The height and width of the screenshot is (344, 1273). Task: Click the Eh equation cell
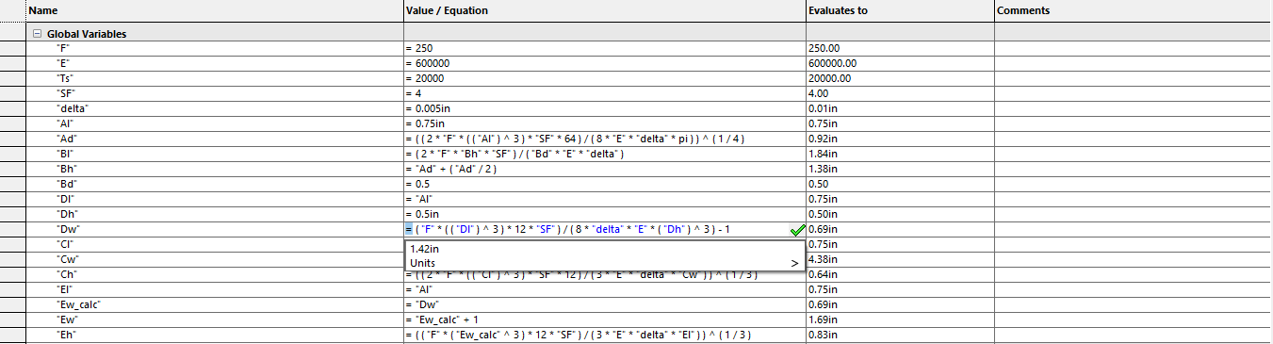pyautogui.click(x=604, y=335)
